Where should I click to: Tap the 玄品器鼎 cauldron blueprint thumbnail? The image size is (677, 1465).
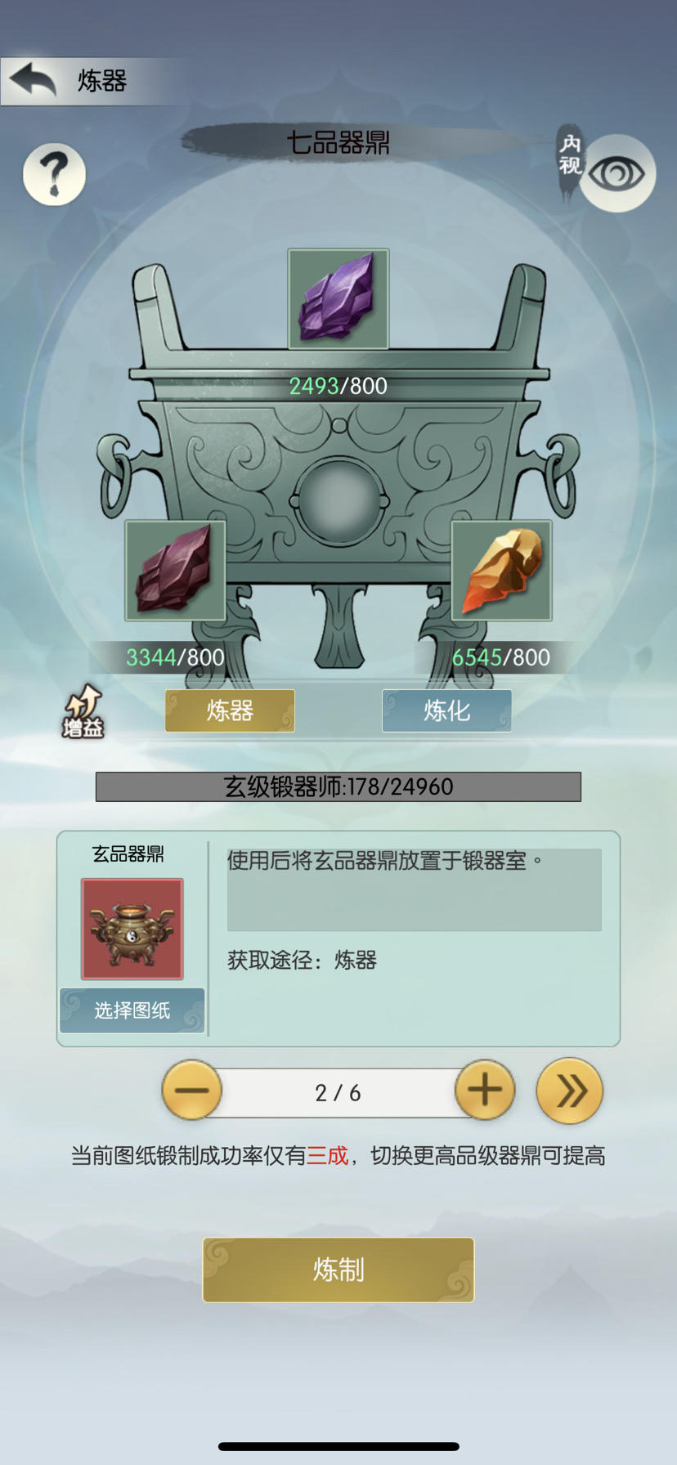(x=132, y=929)
